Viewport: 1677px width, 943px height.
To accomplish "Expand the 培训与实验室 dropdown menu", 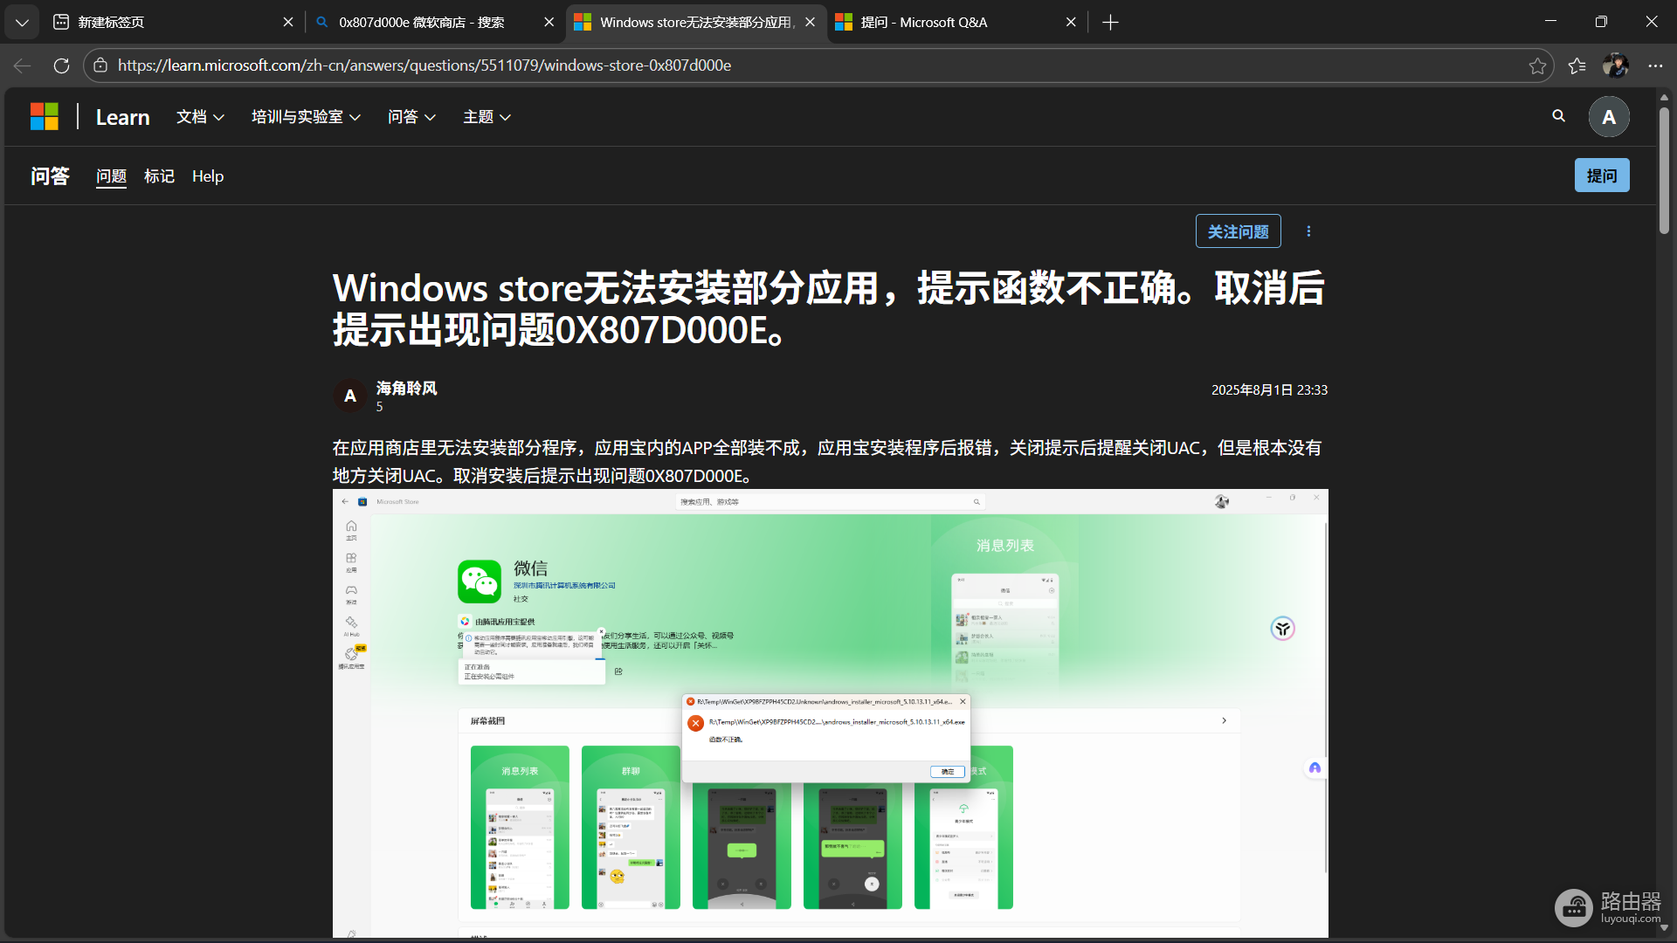I will (x=306, y=117).
